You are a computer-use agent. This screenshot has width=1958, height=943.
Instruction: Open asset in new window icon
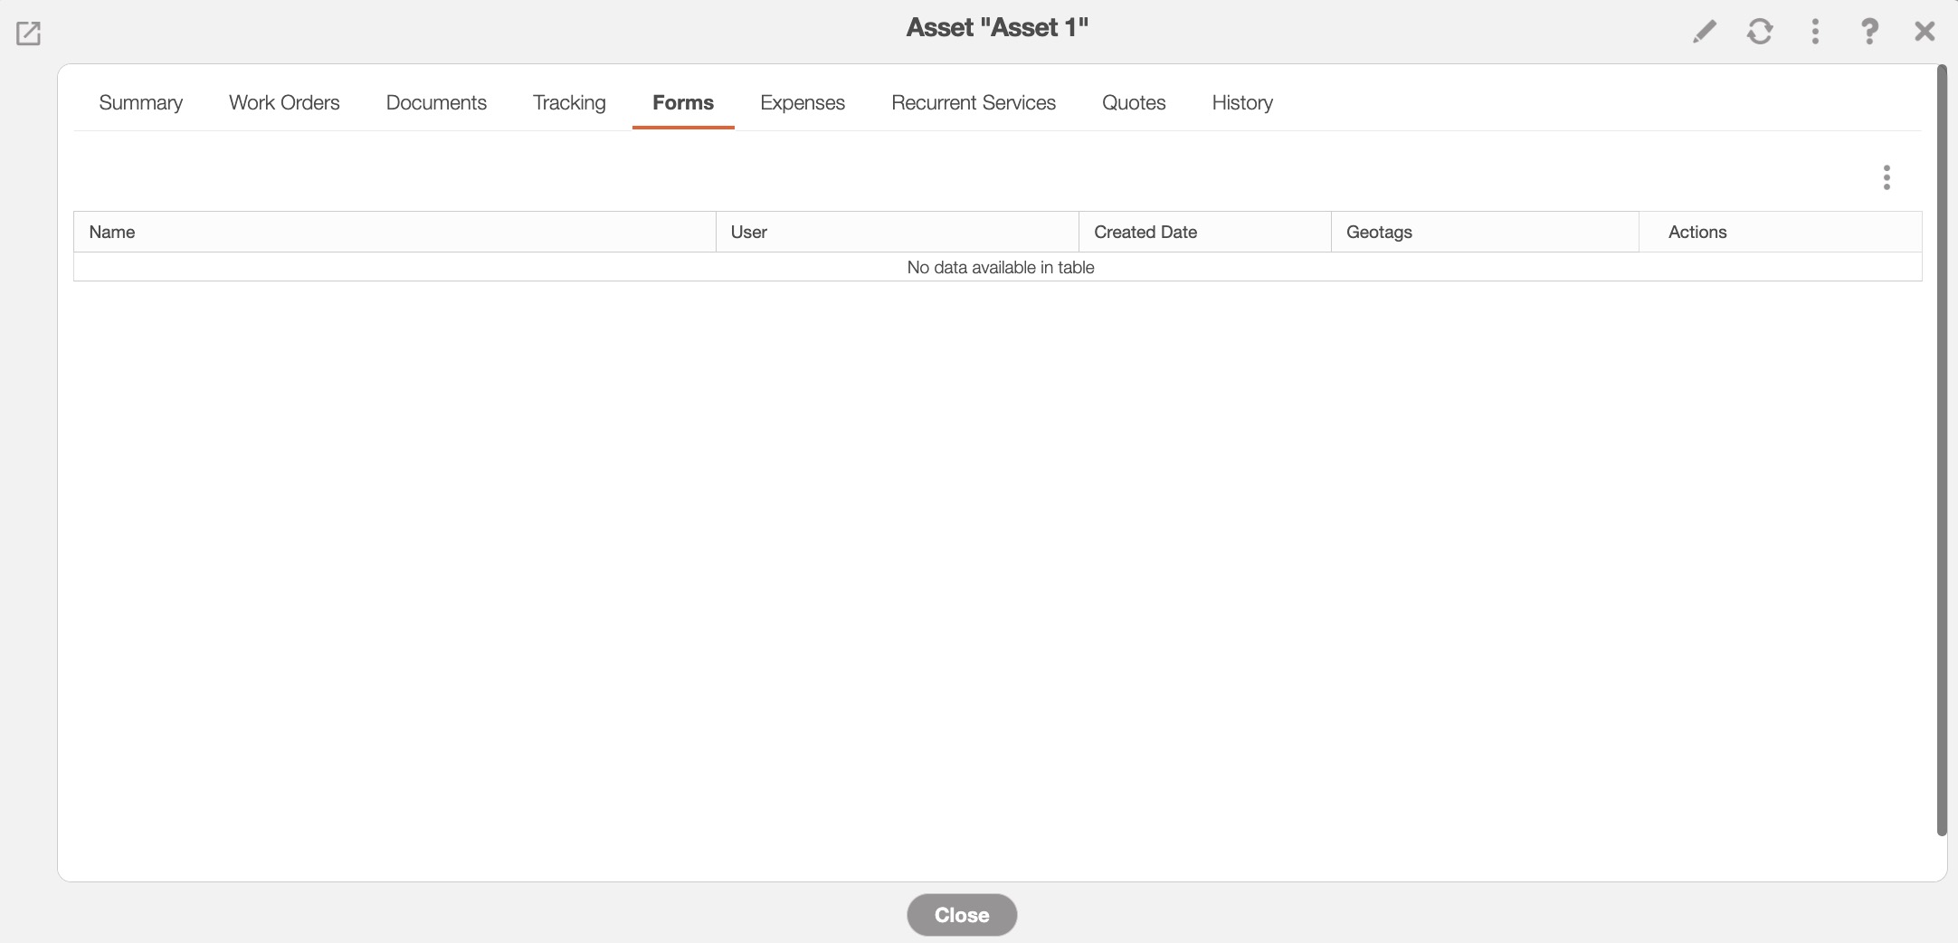tap(28, 33)
